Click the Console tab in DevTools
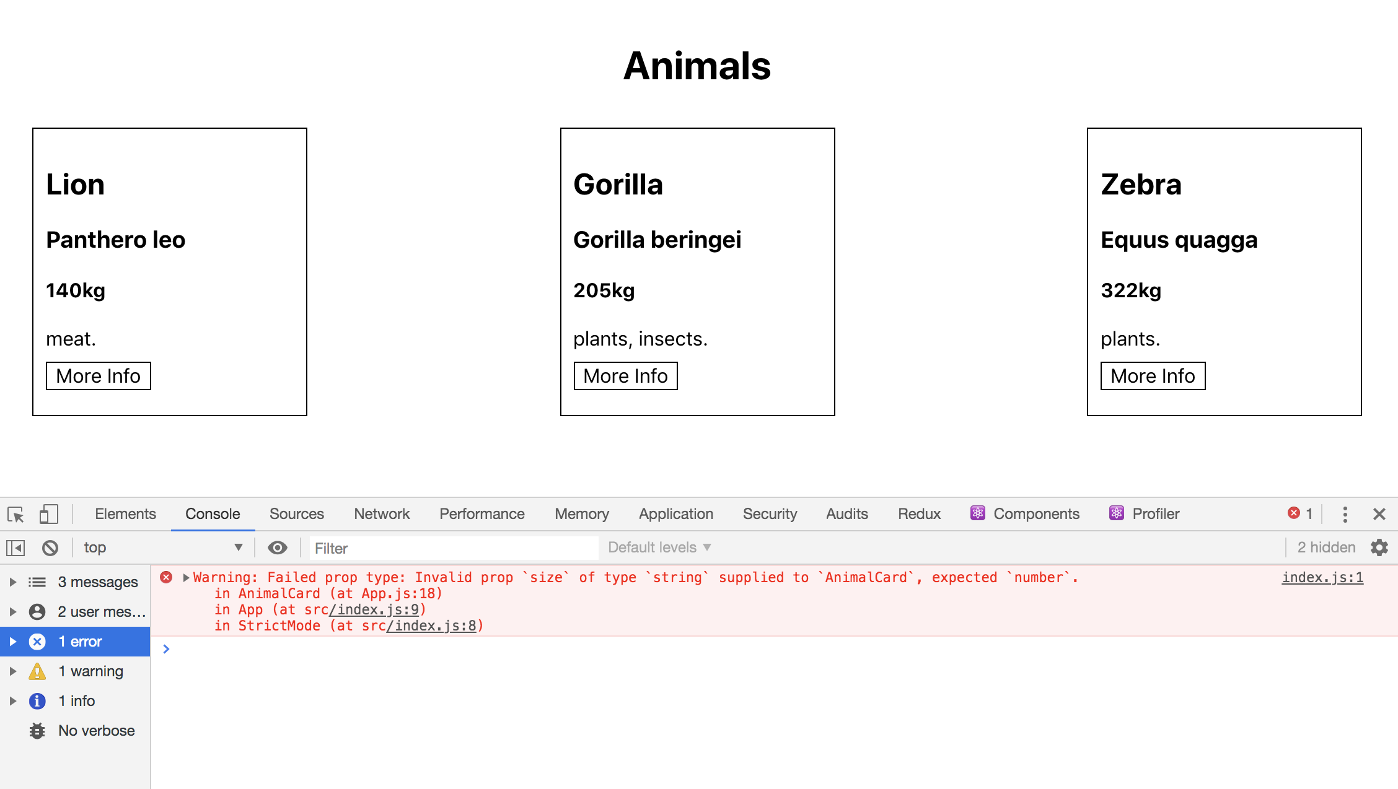Image resolution: width=1398 pixels, height=789 pixels. pos(212,513)
